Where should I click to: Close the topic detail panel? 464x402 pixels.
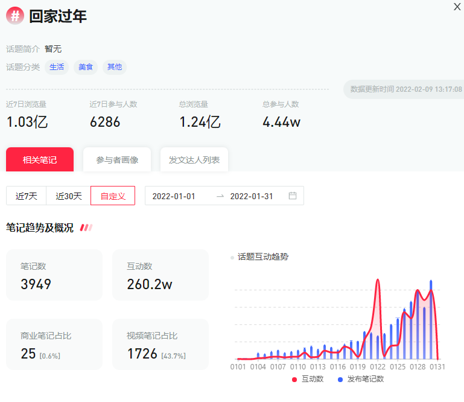[457, 6]
